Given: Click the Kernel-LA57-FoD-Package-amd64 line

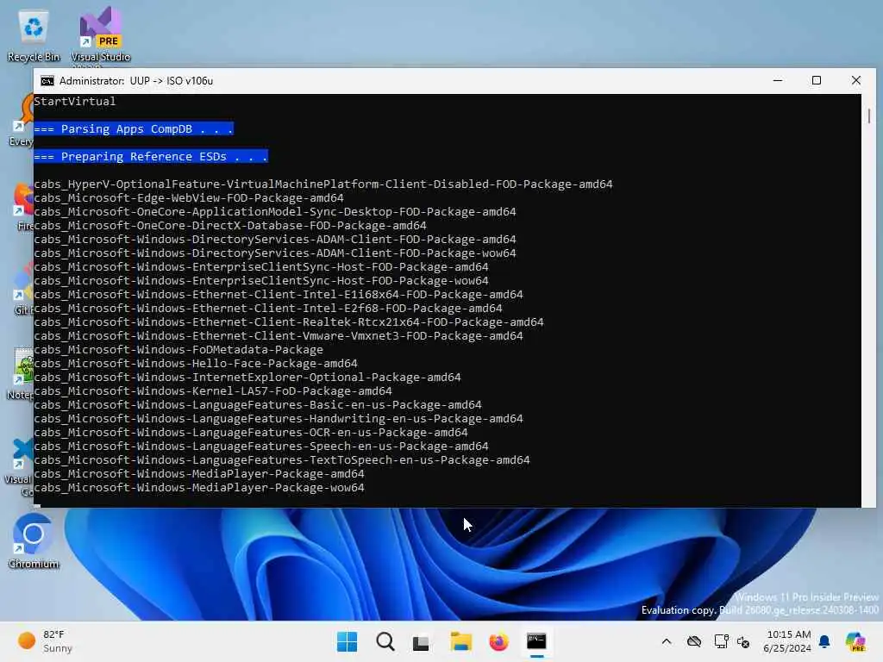Looking at the screenshot, I should [213, 391].
